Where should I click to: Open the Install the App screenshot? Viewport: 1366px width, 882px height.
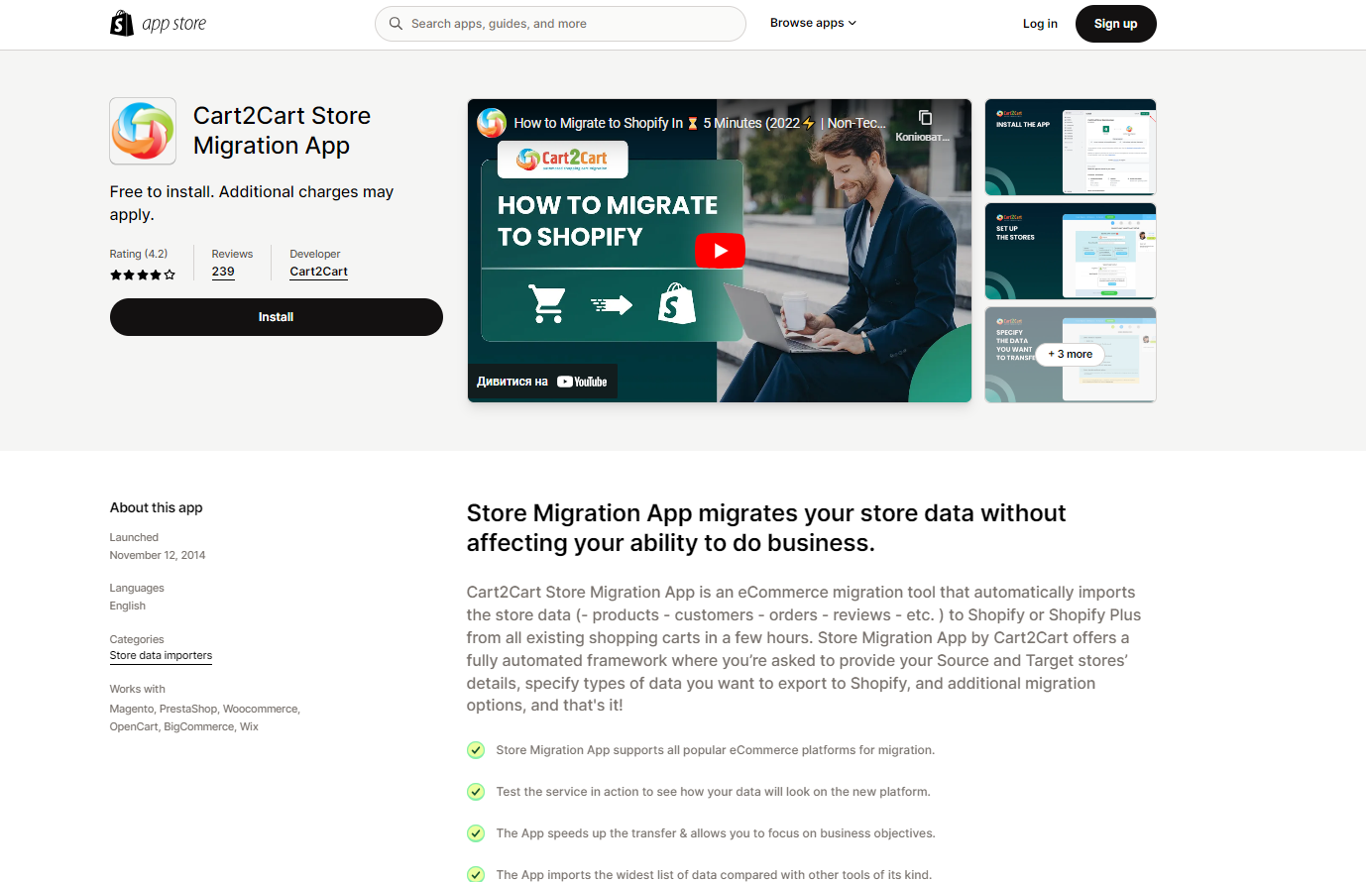point(1071,147)
